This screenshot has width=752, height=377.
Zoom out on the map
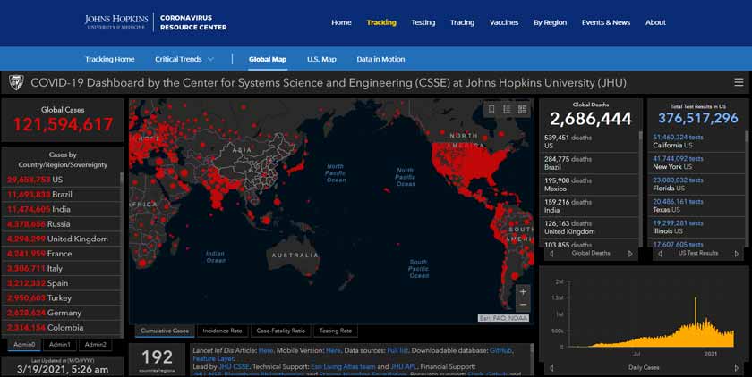(523, 305)
